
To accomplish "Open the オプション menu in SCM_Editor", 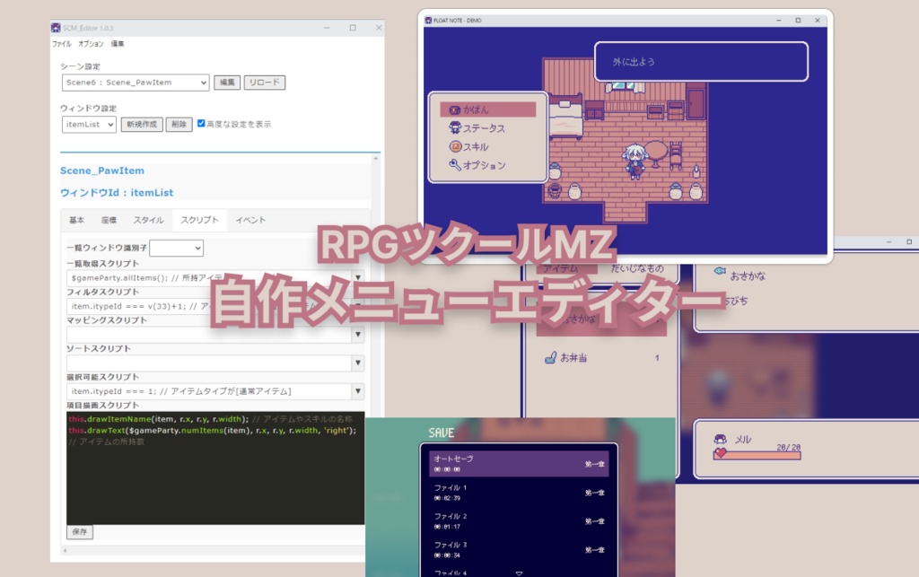I will (91, 44).
